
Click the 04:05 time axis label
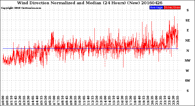(x=33, y=100)
